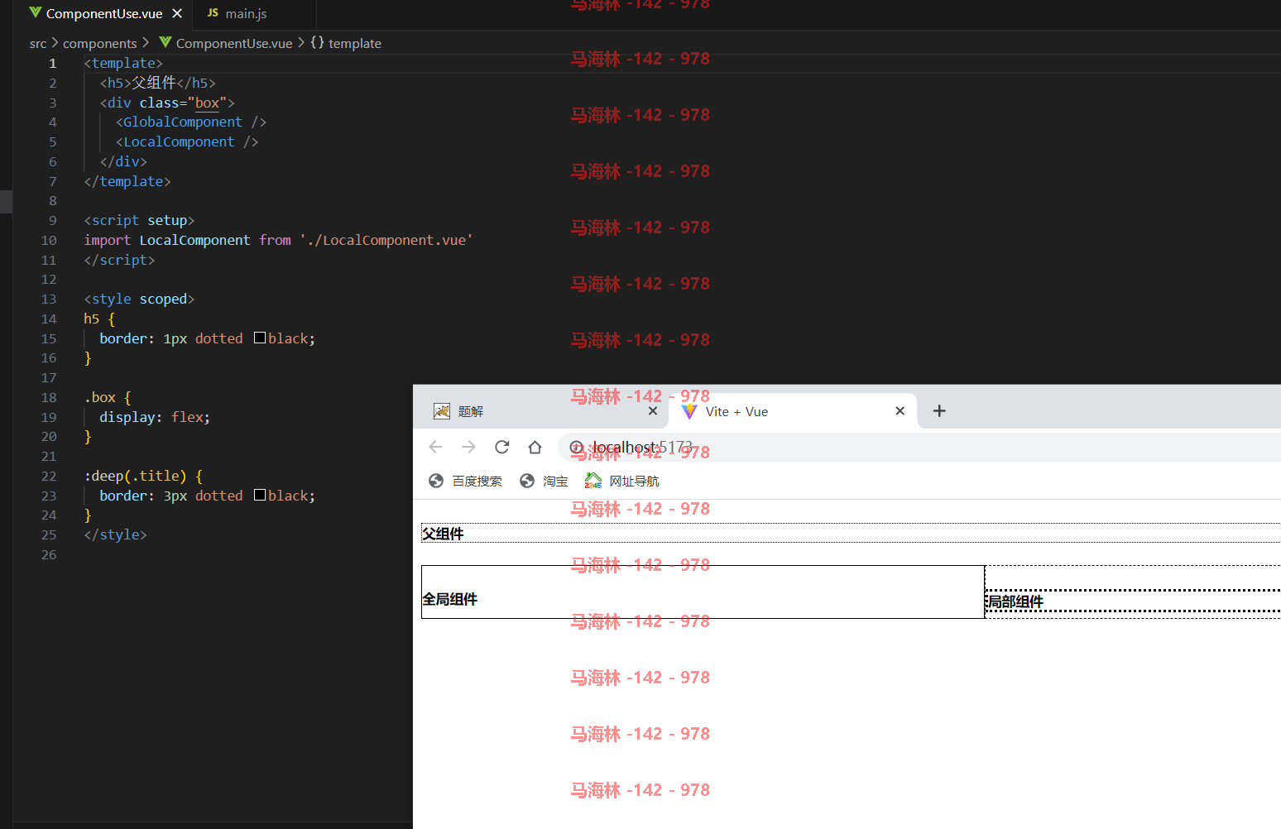Switch to the Vite + Vue browser tab
Screen dimensions: 1281x829
pyautogui.click(x=793, y=411)
